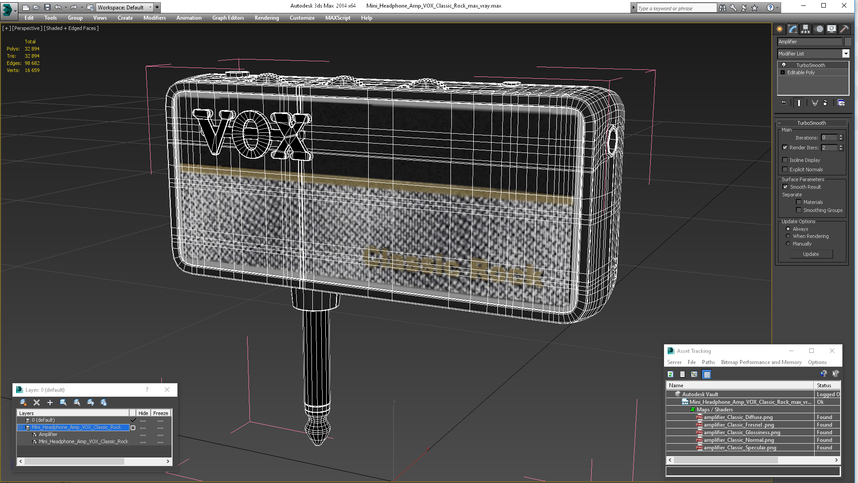Open the Edit menu
The image size is (858, 483).
point(29,18)
